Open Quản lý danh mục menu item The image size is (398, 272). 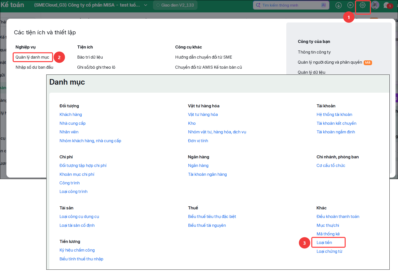pos(32,57)
